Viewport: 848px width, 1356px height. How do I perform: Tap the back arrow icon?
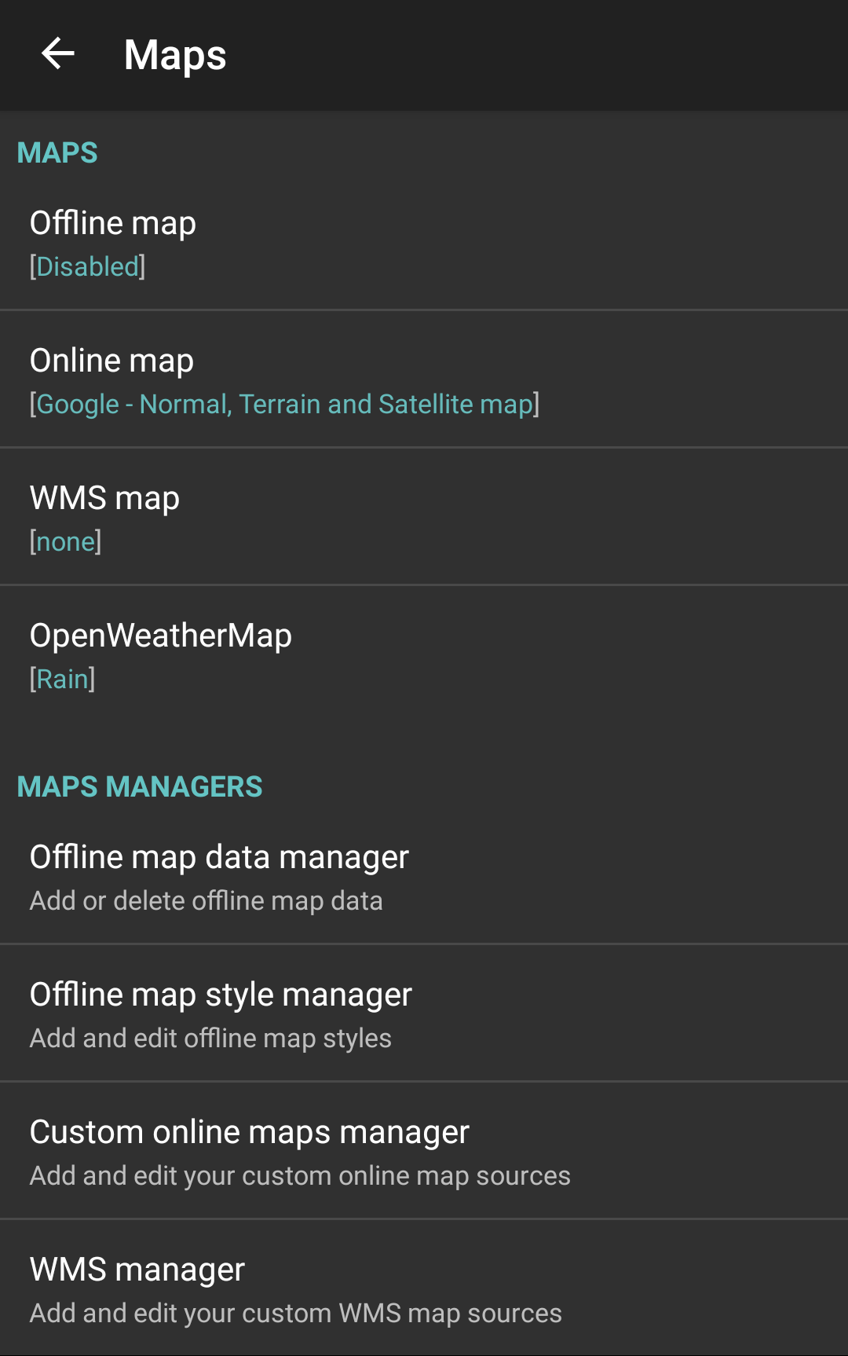tap(57, 54)
